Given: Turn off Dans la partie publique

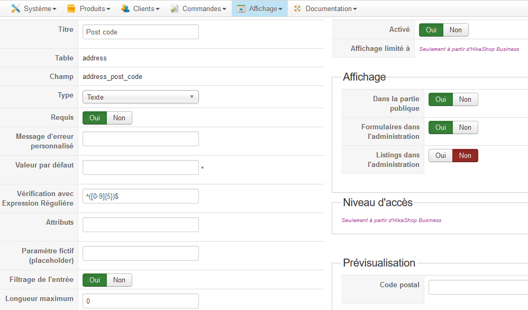Looking at the screenshot, I should coord(465,99).
